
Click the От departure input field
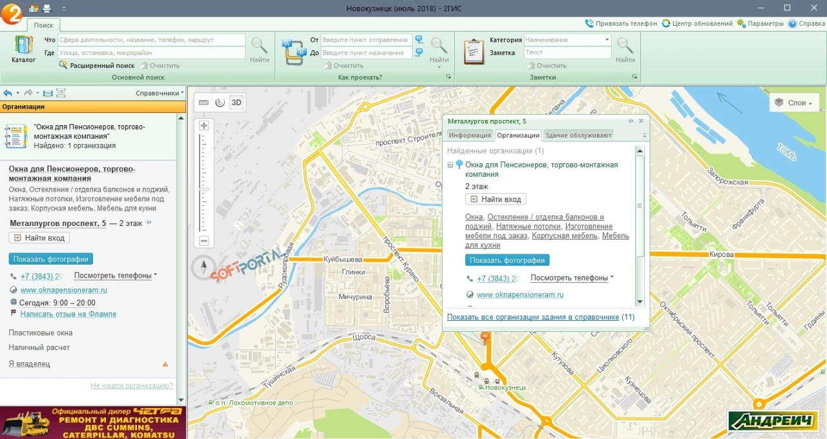[366, 40]
